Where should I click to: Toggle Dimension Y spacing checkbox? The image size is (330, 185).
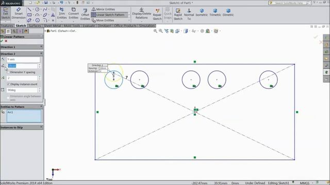8,72
